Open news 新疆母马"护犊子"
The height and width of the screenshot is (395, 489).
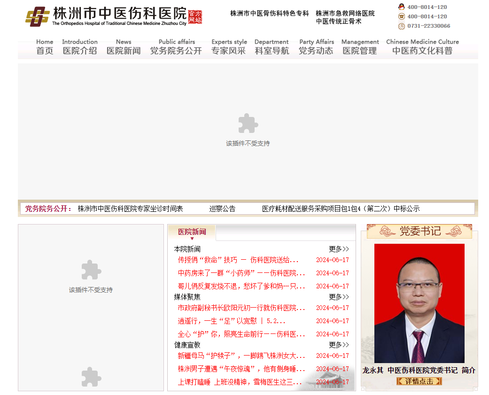click(241, 356)
